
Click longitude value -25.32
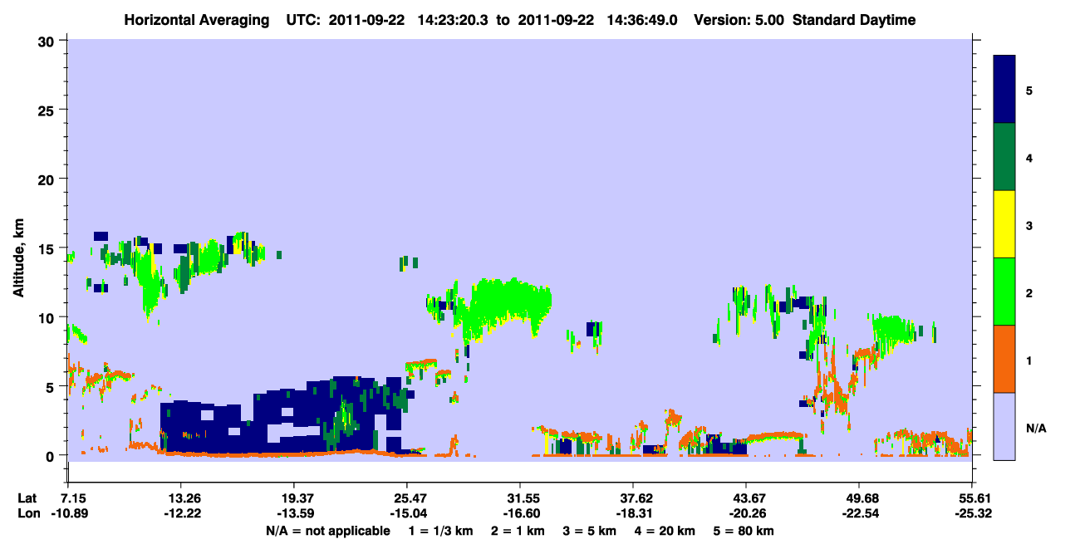(972, 513)
